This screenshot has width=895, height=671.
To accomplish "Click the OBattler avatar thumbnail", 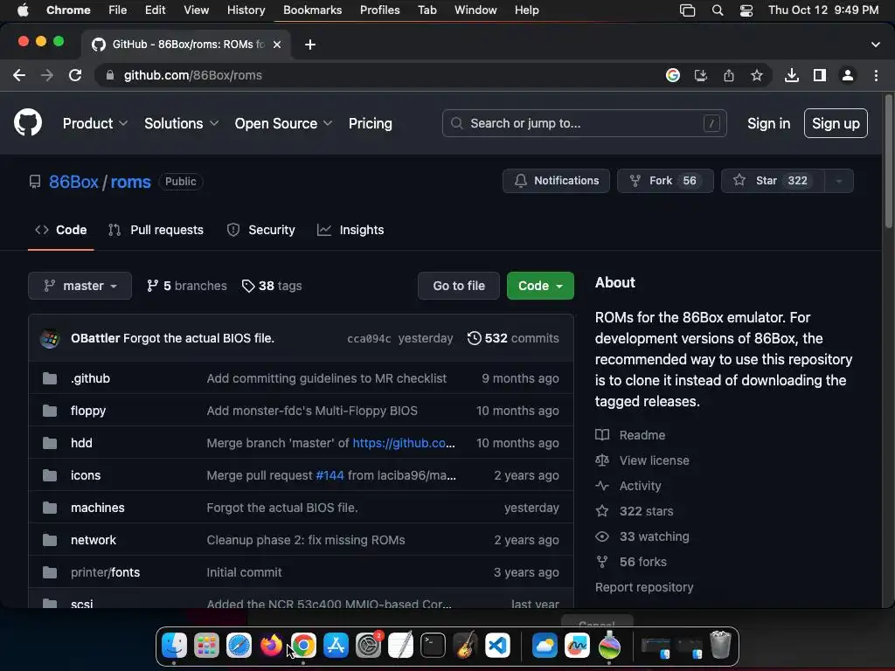I will [x=50, y=338].
